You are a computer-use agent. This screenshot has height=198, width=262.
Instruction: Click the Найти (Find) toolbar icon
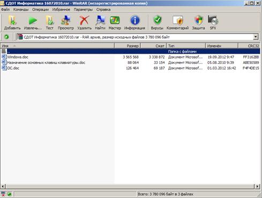(x=100, y=20)
